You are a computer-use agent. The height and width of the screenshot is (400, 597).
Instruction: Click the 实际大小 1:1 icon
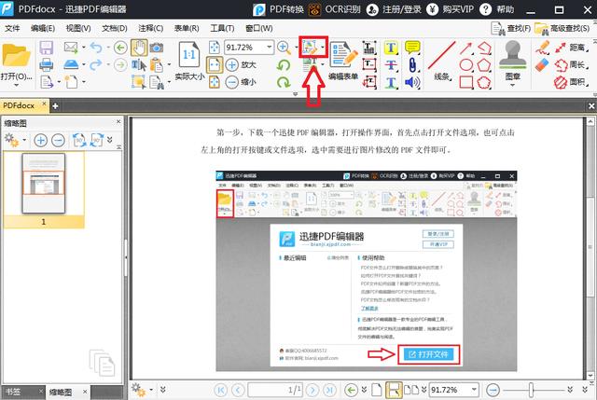pyautogui.click(x=189, y=55)
